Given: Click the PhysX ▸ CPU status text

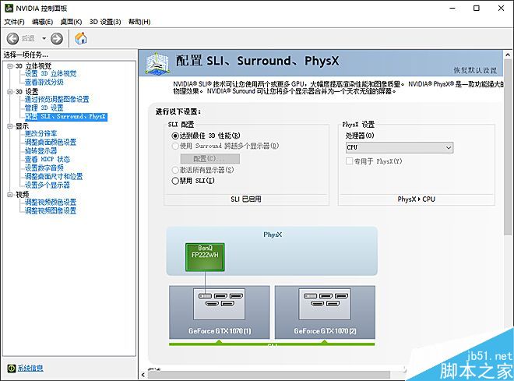Looking at the screenshot, I should [x=417, y=199].
